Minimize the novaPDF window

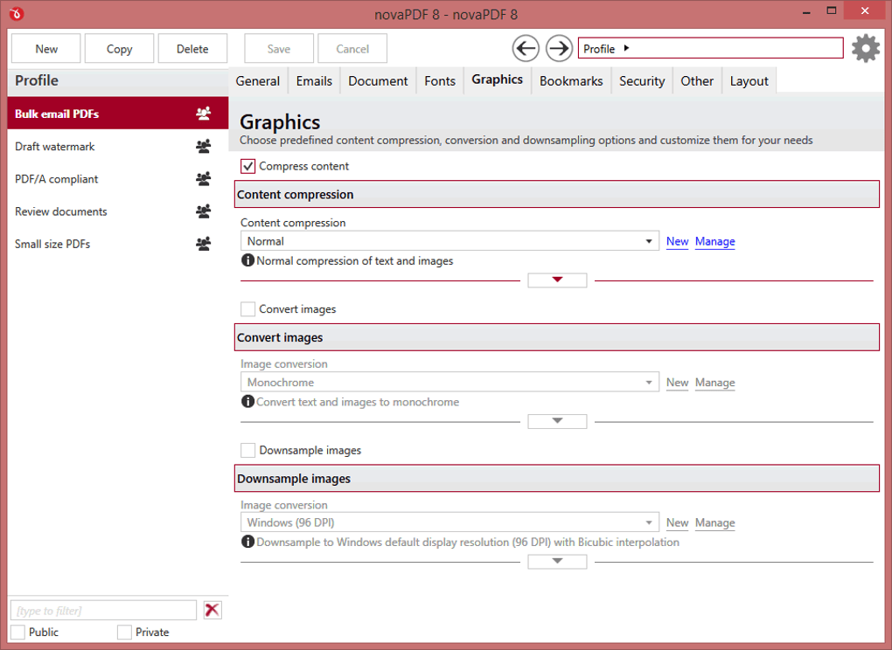[x=806, y=12]
